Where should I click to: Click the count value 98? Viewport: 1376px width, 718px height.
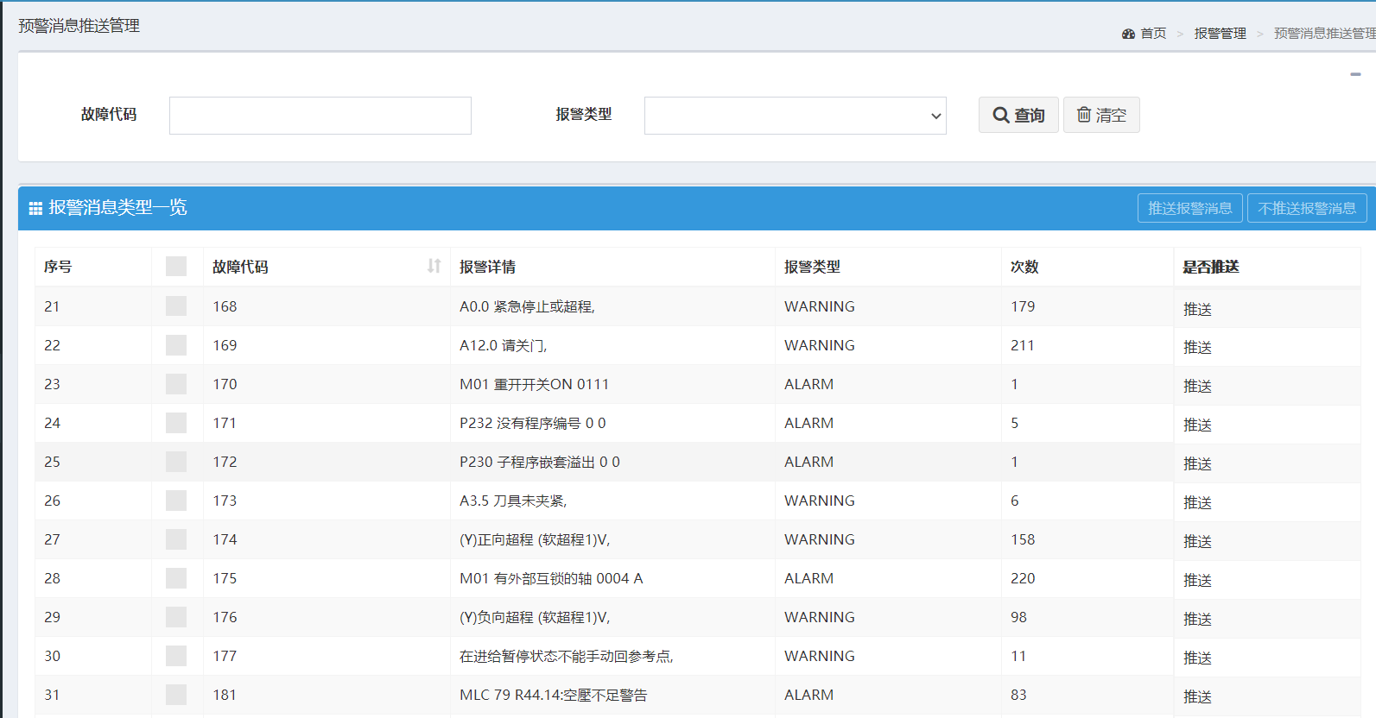pyautogui.click(x=1019, y=617)
